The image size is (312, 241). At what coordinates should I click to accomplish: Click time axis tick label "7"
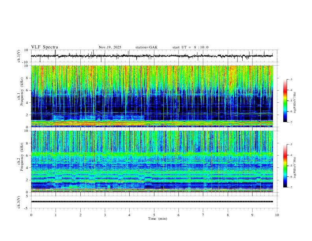point(203,215)
